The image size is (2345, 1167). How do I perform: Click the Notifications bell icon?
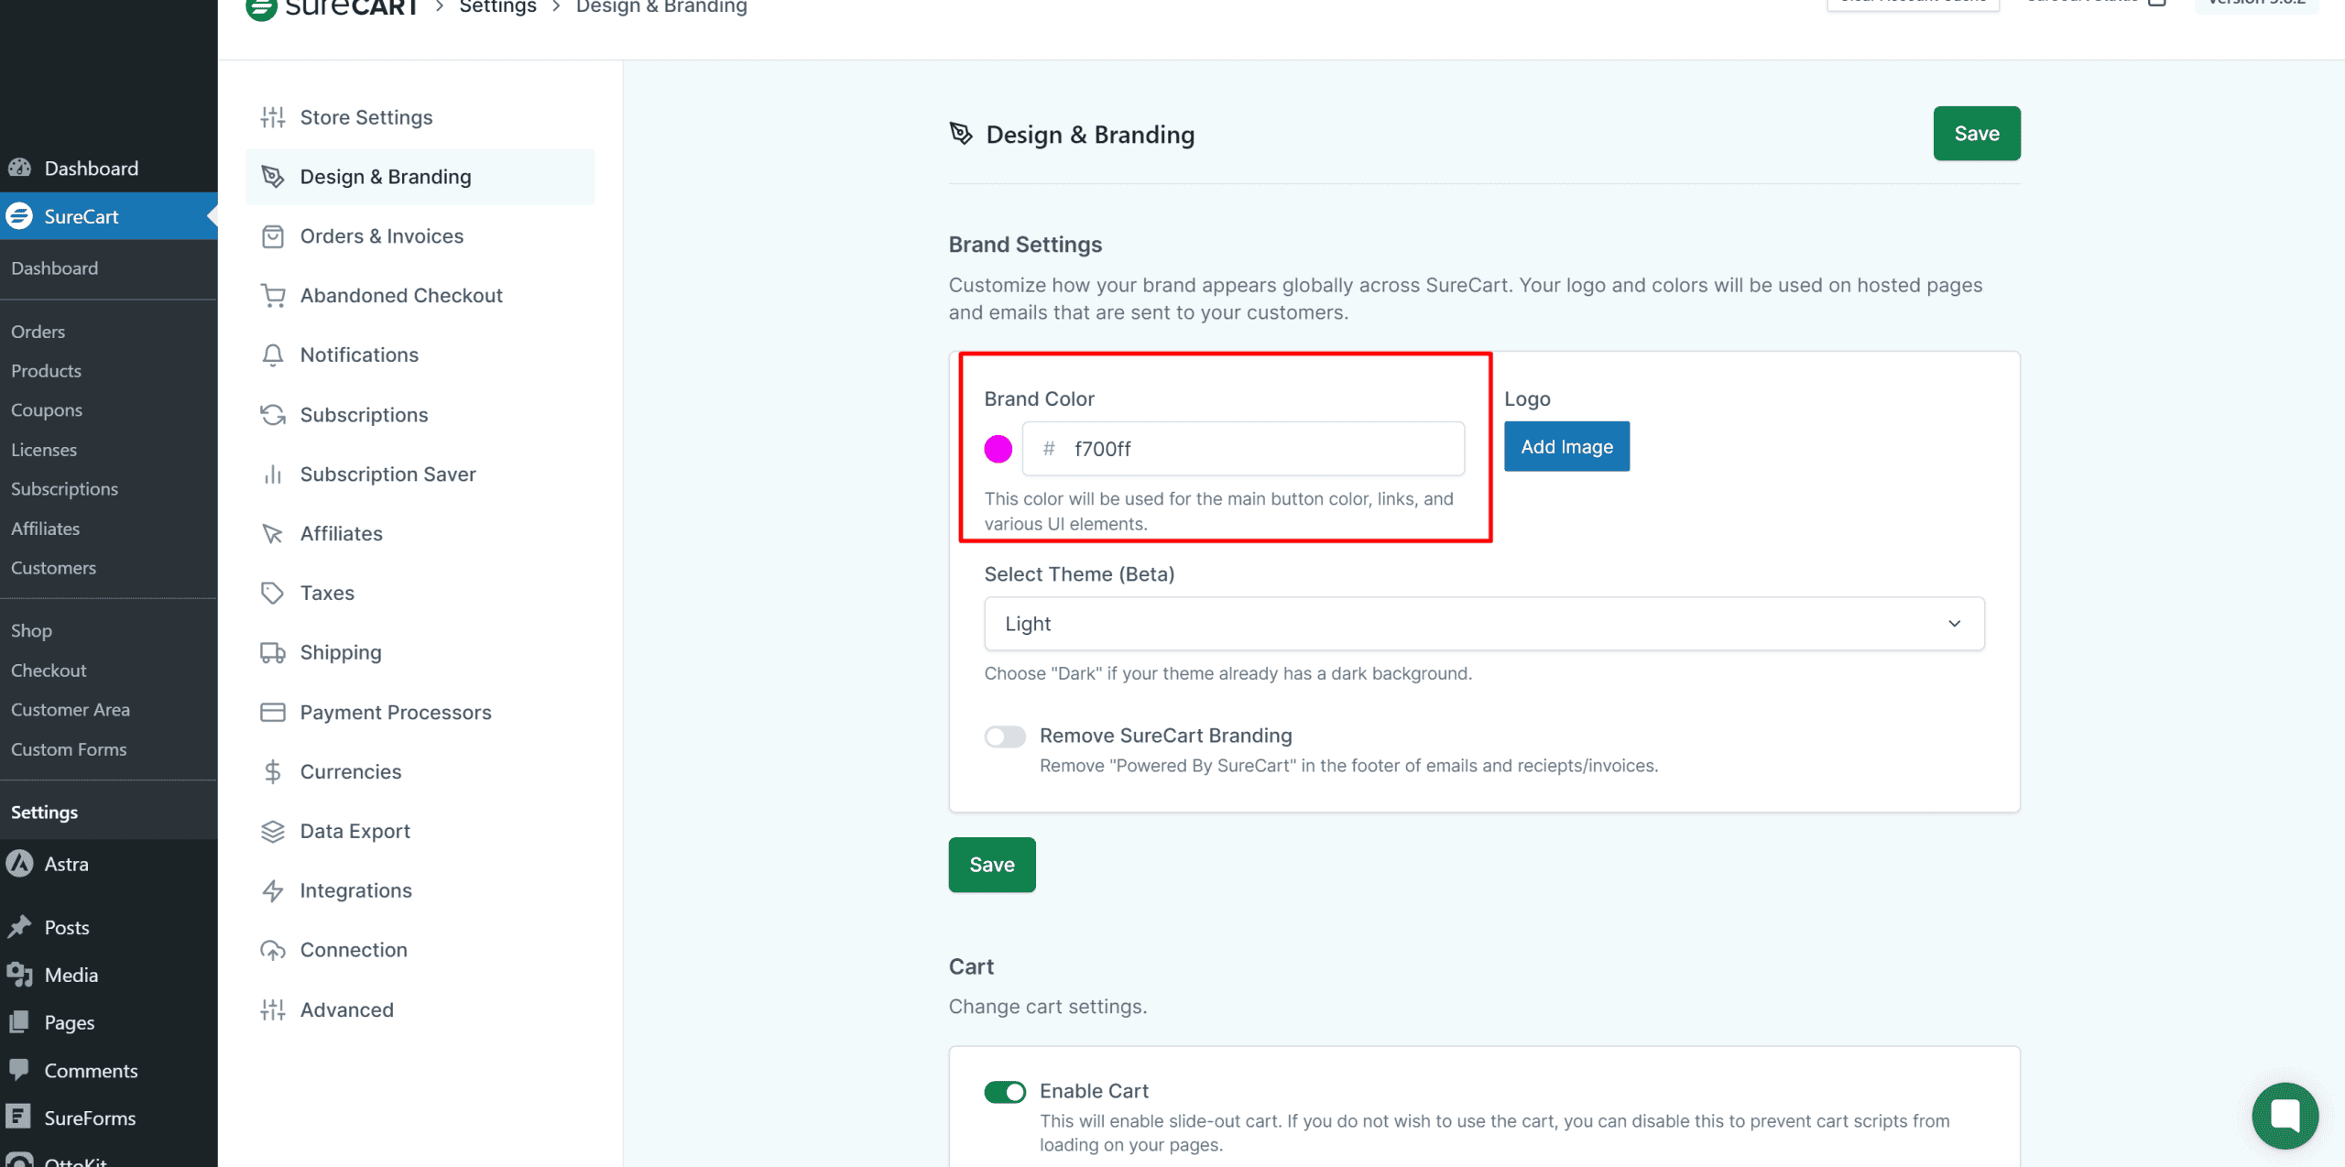tap(272, 354)
